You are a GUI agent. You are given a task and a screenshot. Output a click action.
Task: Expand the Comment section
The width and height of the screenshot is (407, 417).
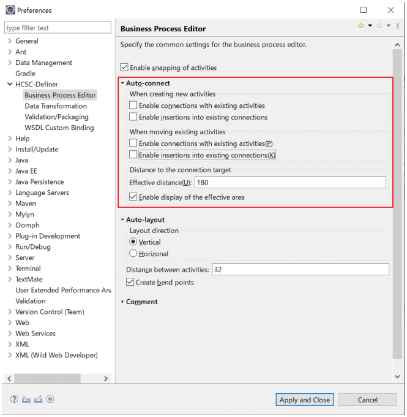[x=122, y=302]
